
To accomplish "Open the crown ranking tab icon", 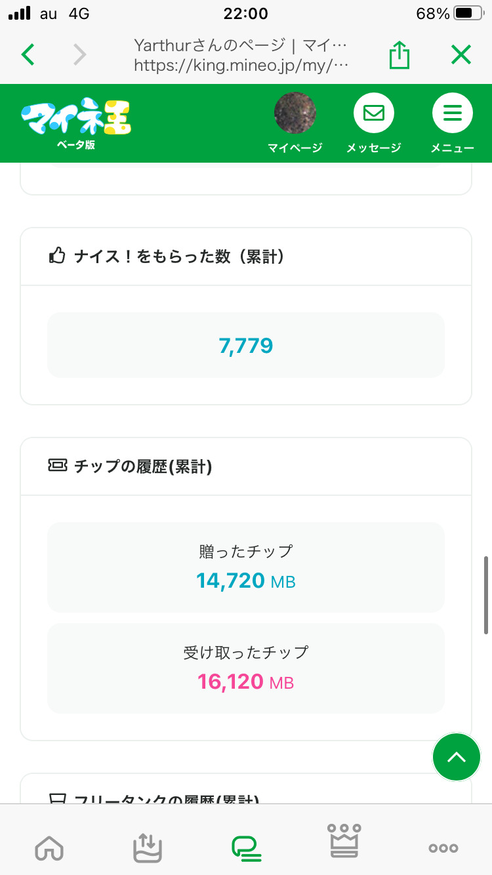I will point(344,841).
